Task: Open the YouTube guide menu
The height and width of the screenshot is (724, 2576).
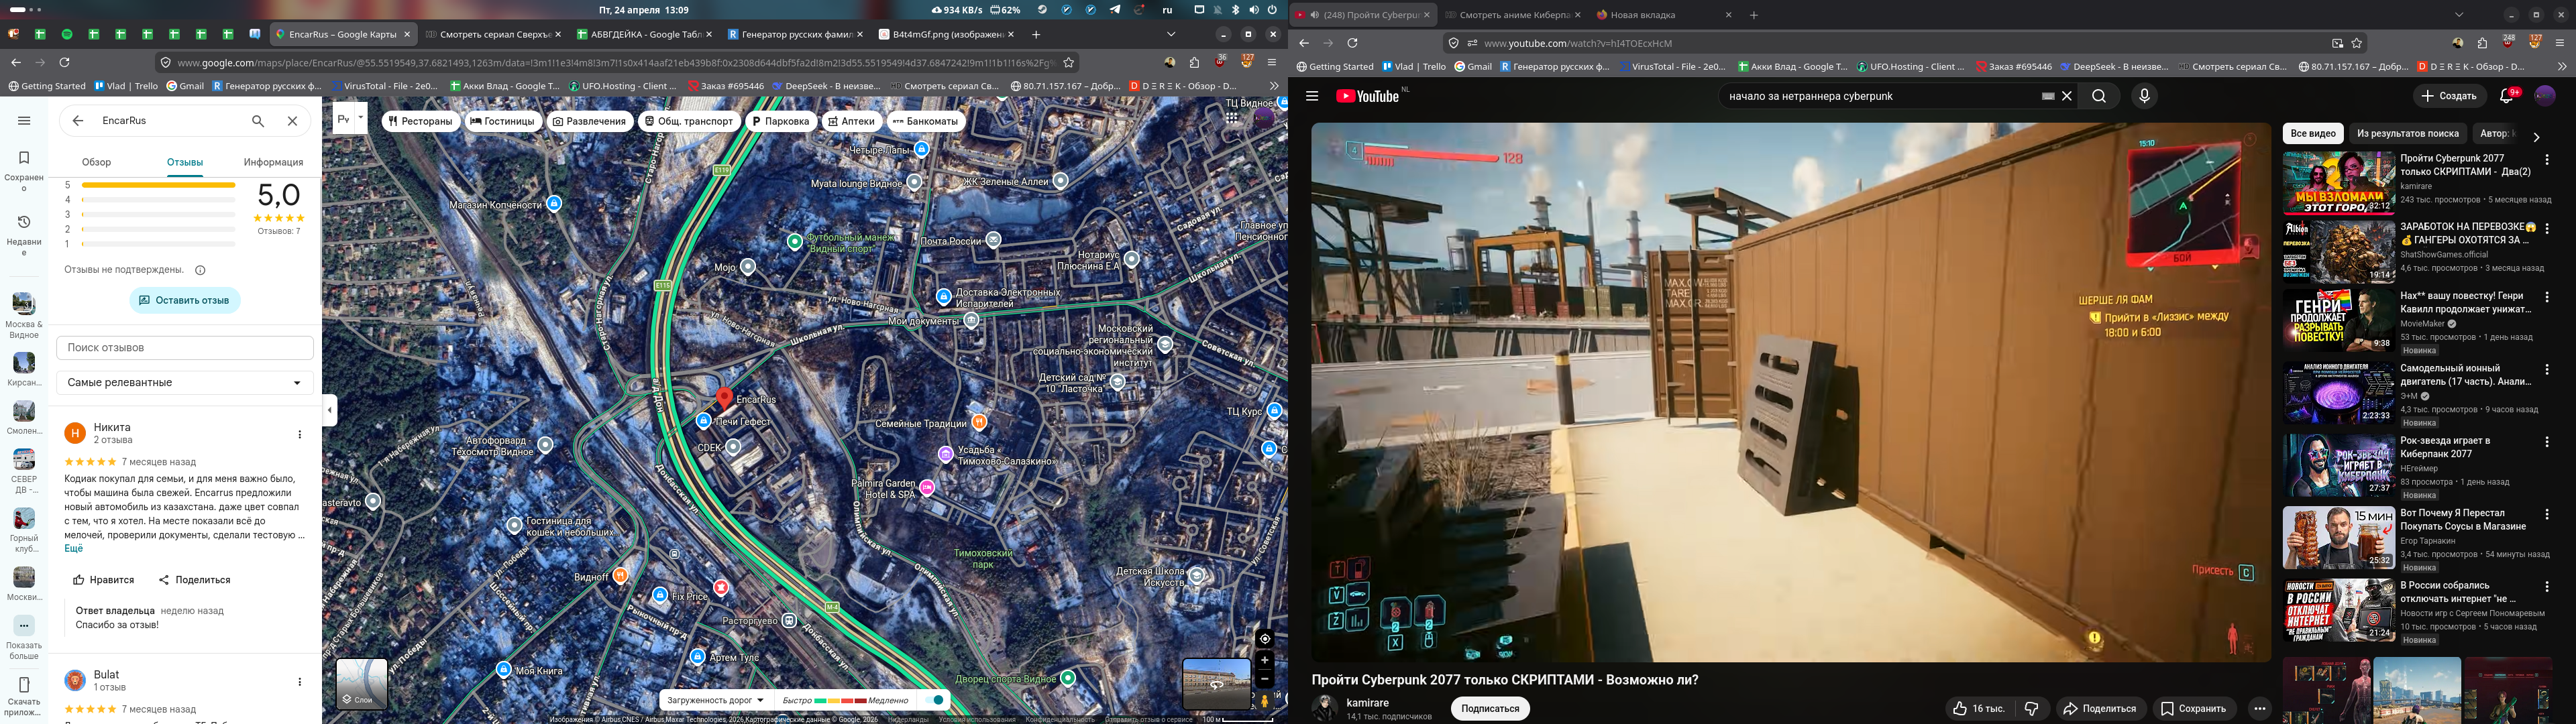Action: tap(1312, 96)
